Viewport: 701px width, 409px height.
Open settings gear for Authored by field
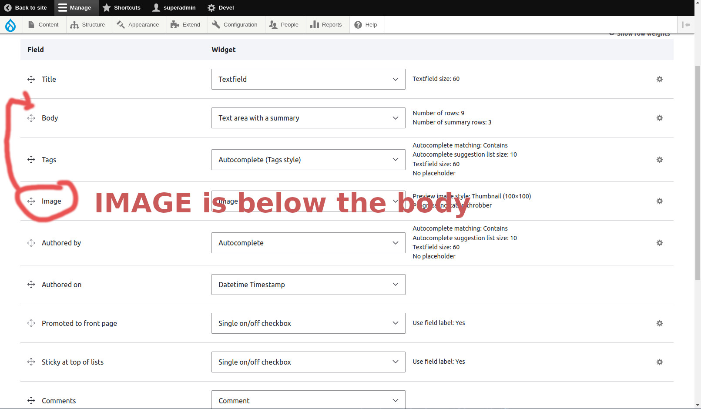(x=659, y=243)
